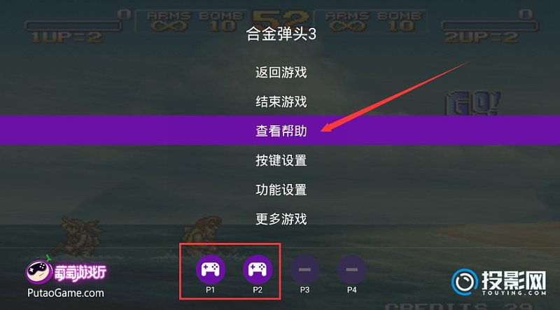560x310 pixels.
Task: Open 功能设置 function settings
Action: (x=281, y=190)
